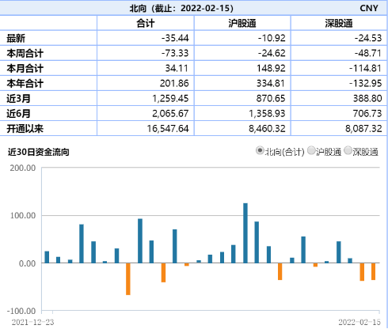
Task: Click the 本周合计 row label
Action: [25, 54]
